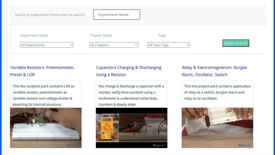Screen dimensions: 275x155
Task: Open the All Experiments dropdown
Action: 47,45
